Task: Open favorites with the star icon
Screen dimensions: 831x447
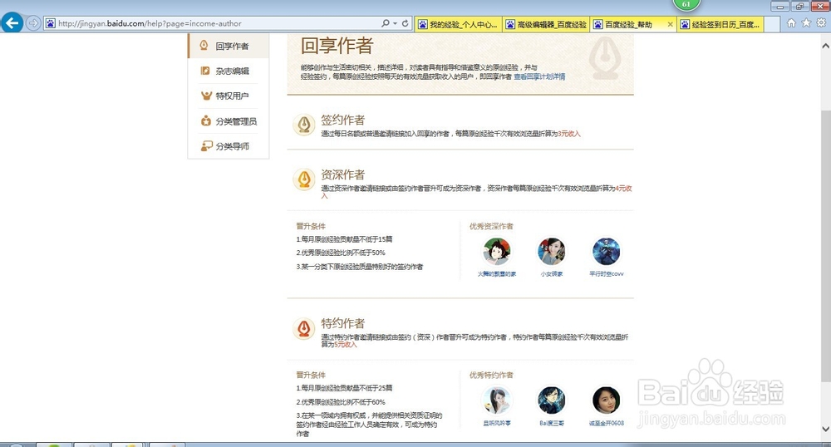Action: click(x=806, y=22)
